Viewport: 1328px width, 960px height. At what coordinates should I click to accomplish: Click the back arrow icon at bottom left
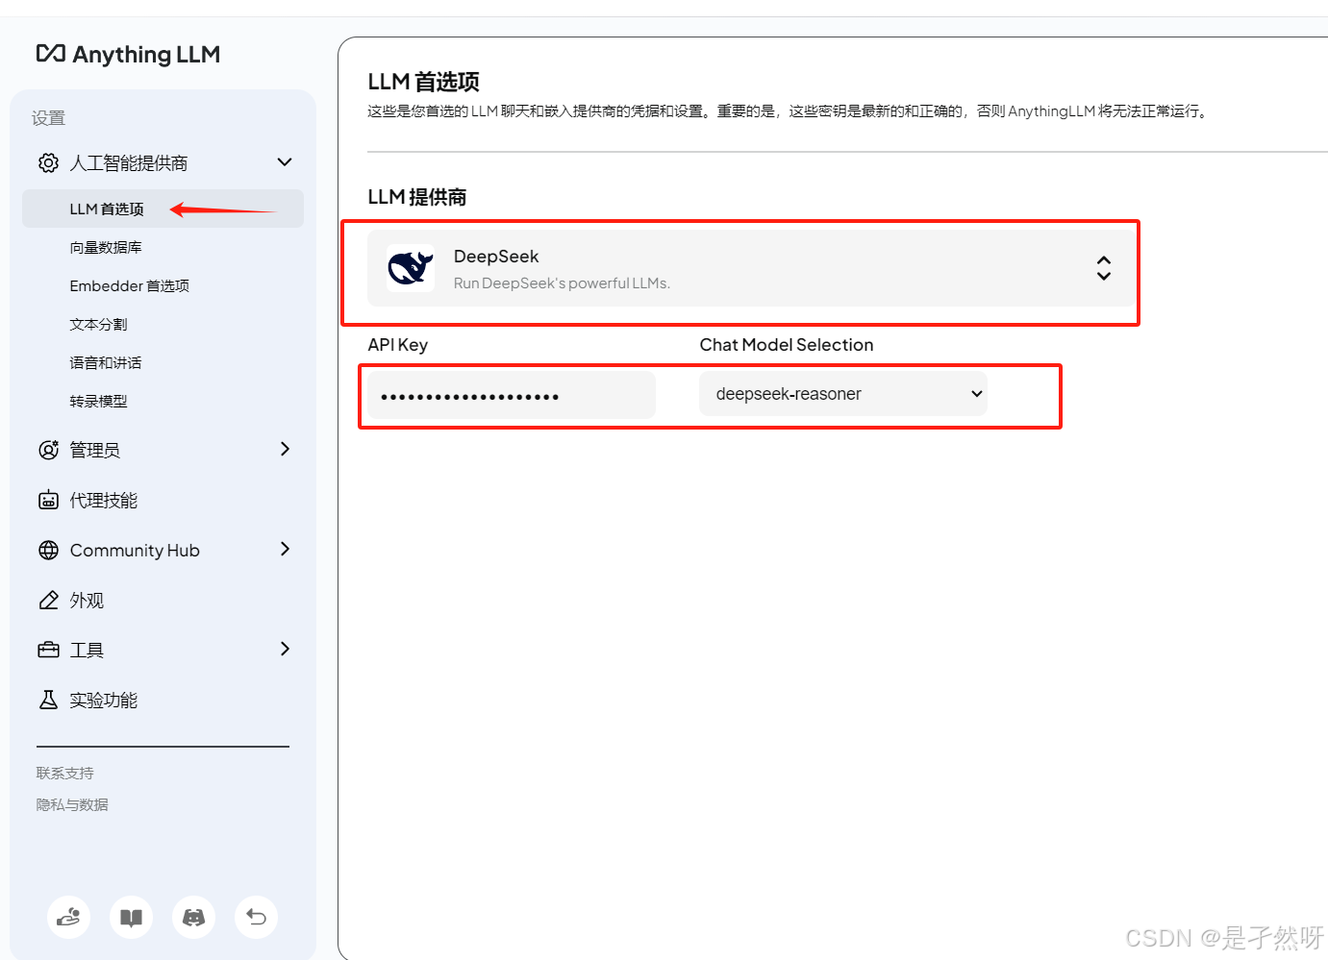tap(256, 917)
